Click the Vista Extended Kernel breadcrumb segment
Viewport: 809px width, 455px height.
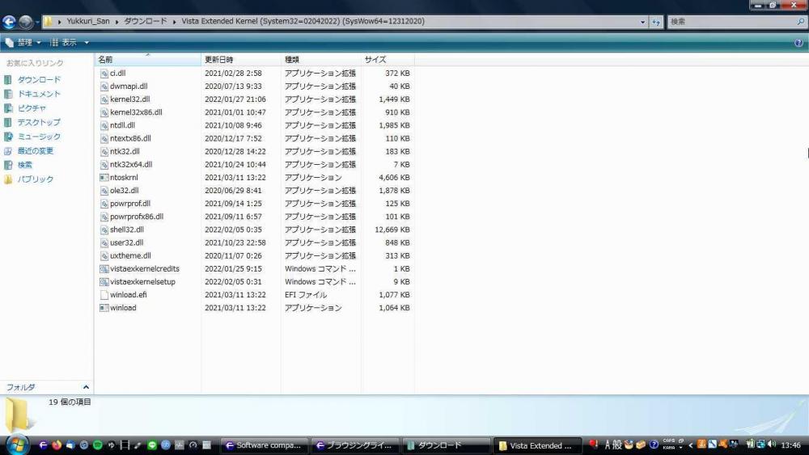click(x=303, y=21)
